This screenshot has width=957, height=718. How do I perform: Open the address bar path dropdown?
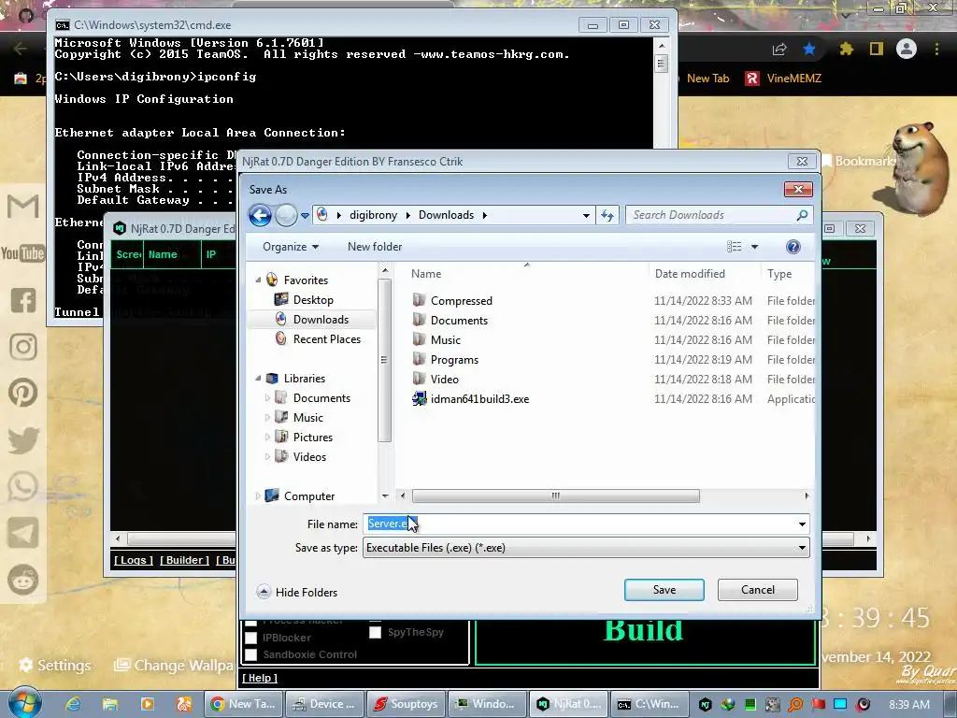[586, 216]
